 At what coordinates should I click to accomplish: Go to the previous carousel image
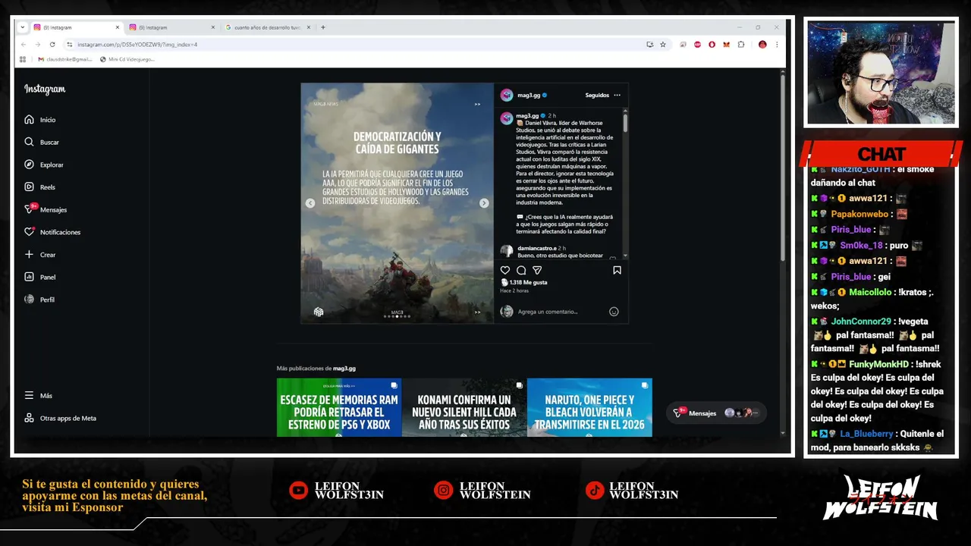tap(310, 203)
